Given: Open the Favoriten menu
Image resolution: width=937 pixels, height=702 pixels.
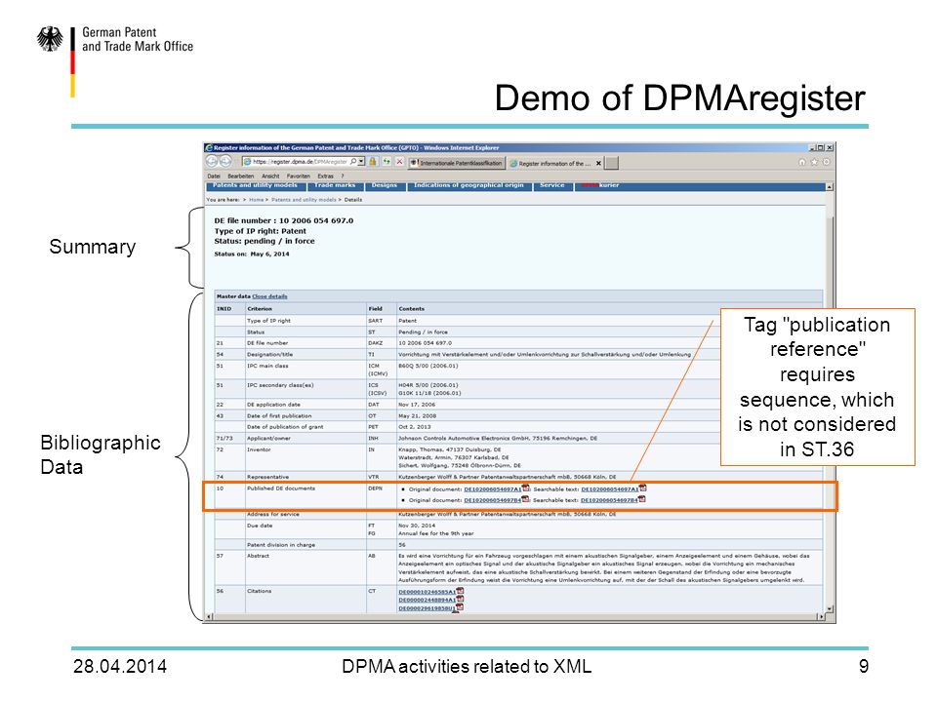Looking at the screenshot, I should 299,176.
